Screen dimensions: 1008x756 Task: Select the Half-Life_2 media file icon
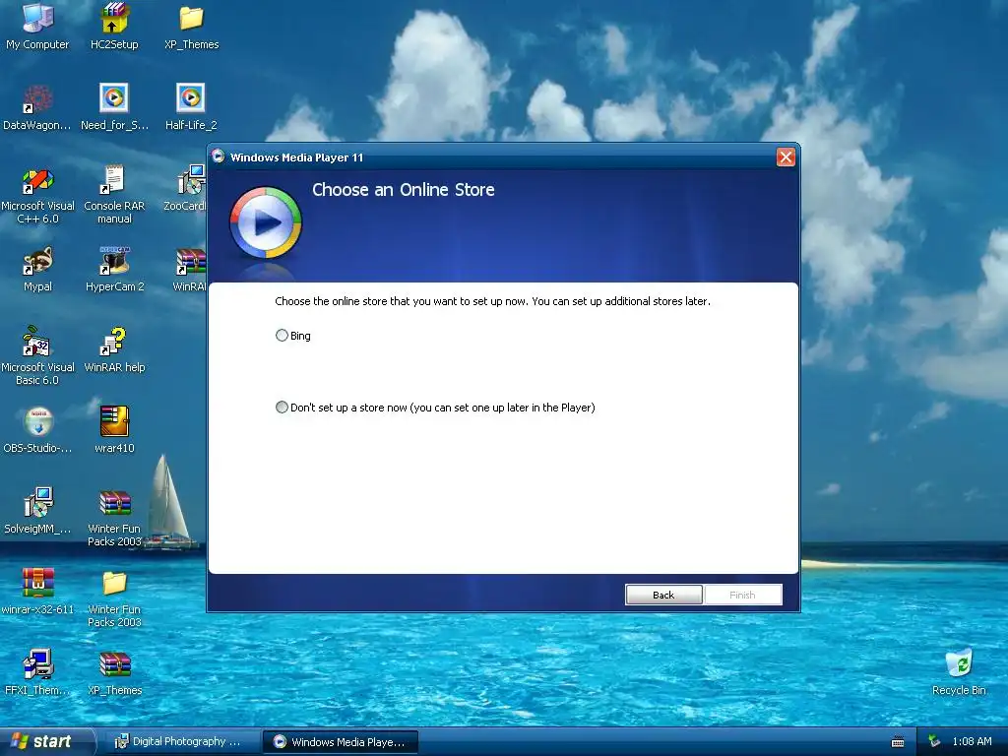(x=191, y=106)
